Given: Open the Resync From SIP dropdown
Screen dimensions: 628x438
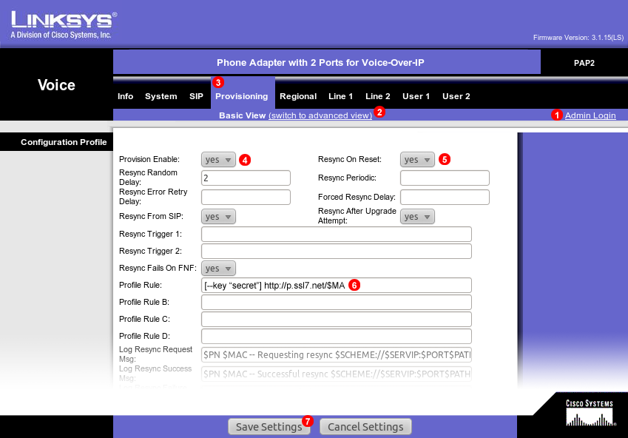Looking at the screenshot, I should (x=217, y=216).
